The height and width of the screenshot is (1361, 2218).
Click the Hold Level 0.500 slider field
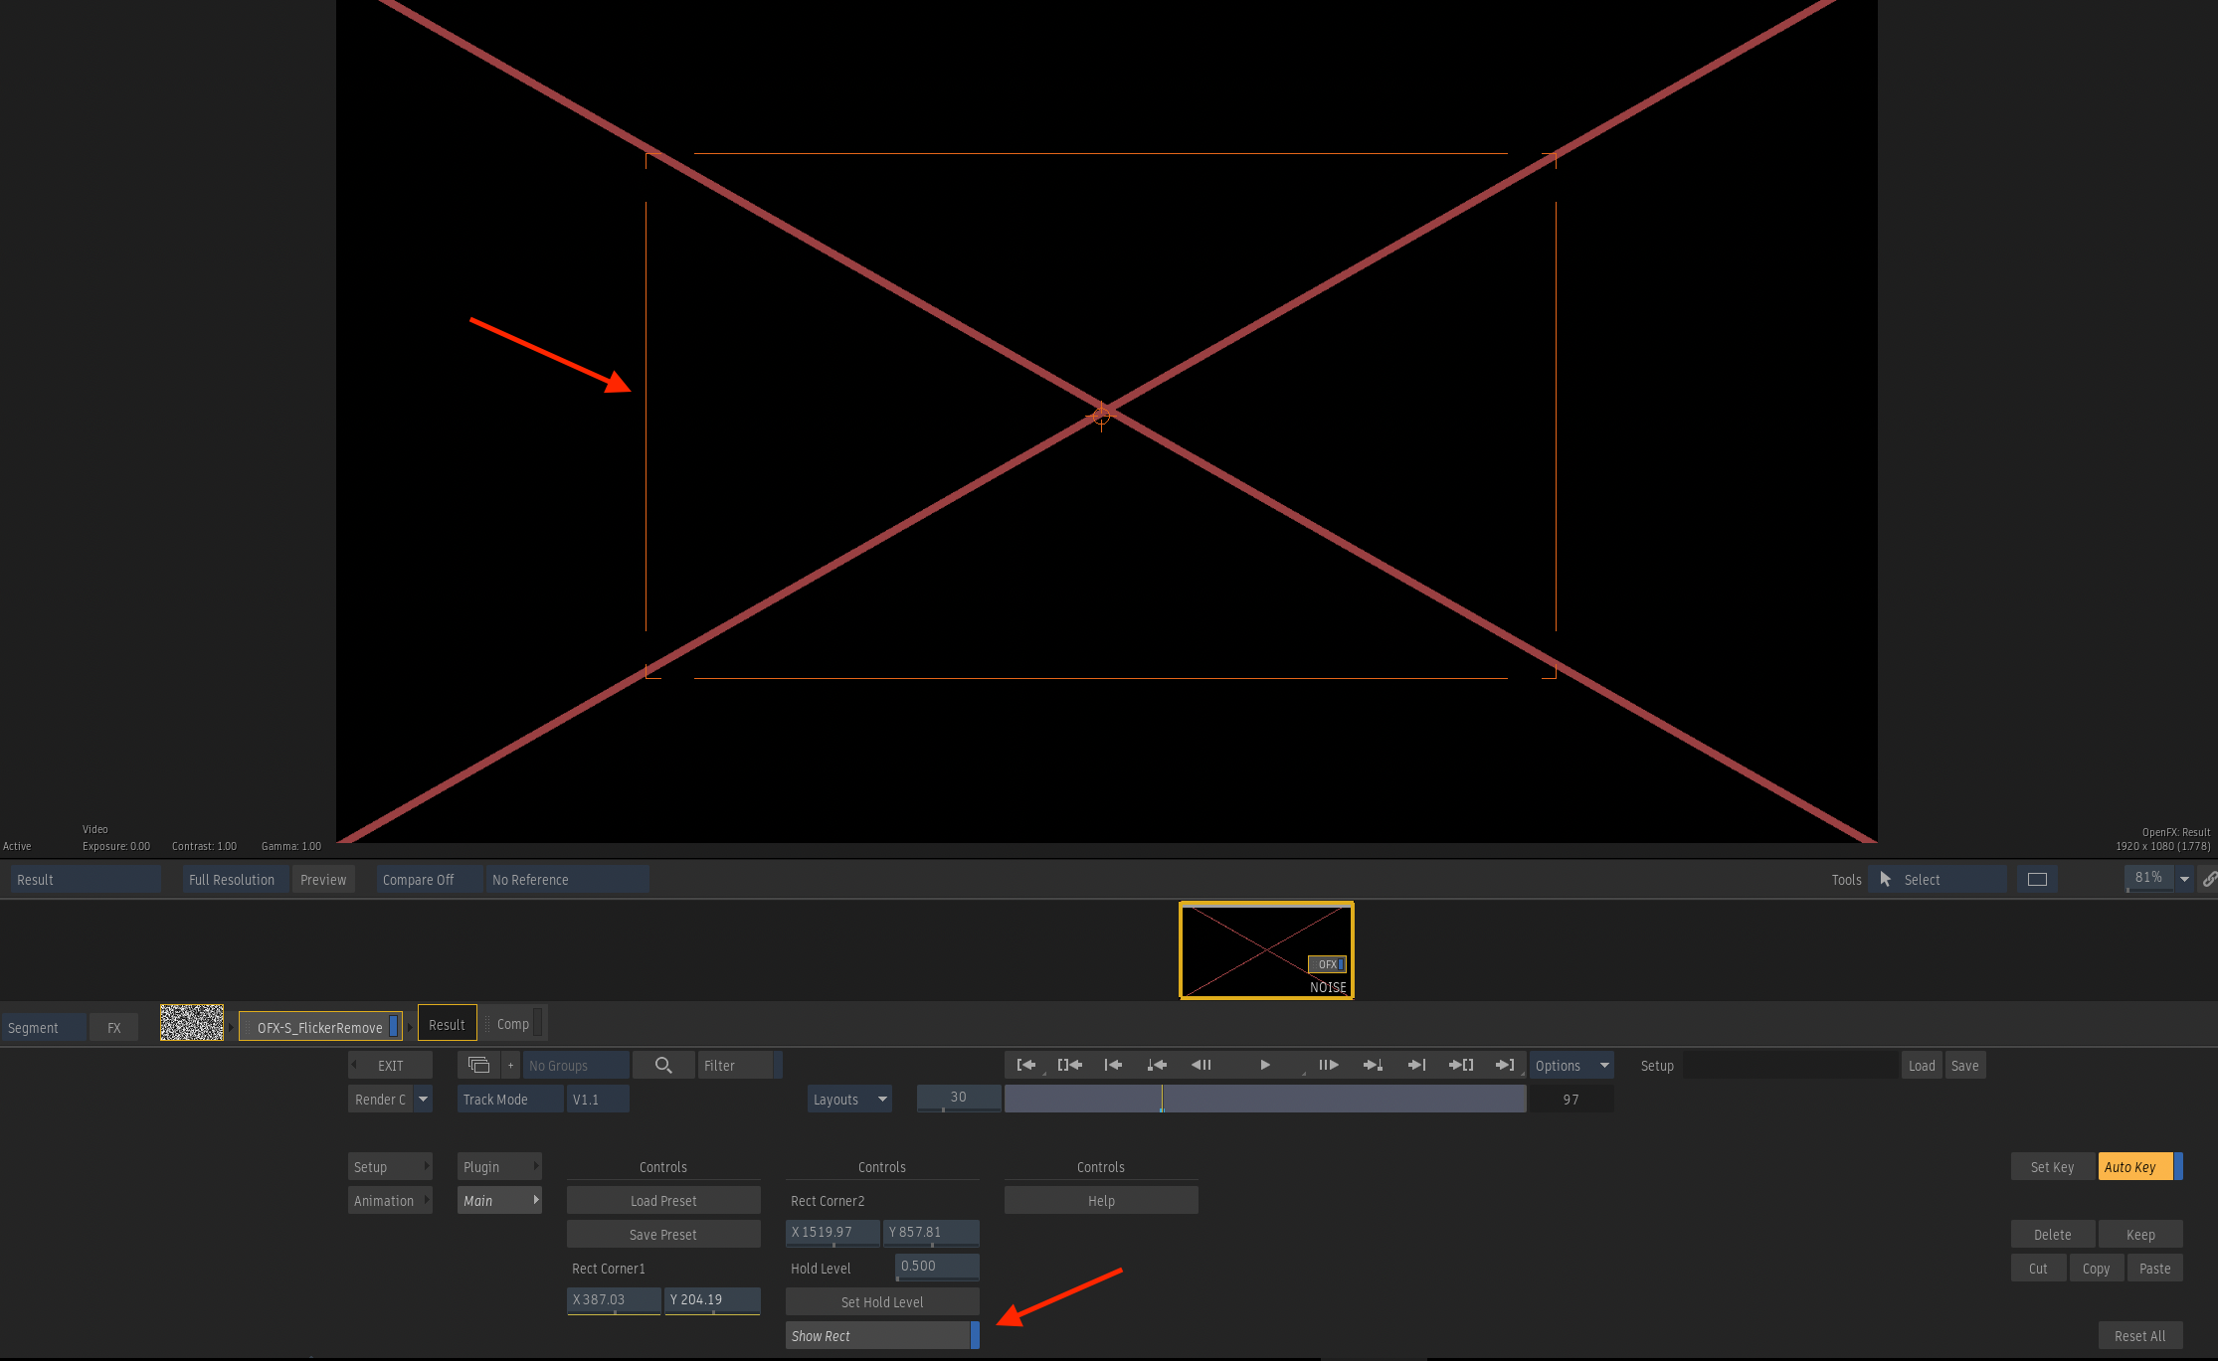coord(936,1267)
